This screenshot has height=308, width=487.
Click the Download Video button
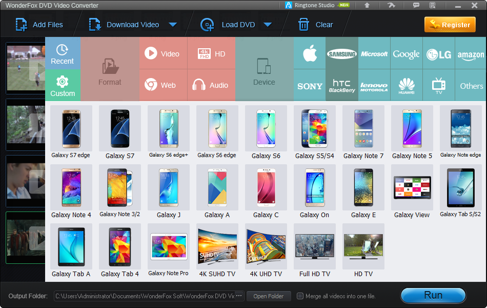tap(124, 25)
